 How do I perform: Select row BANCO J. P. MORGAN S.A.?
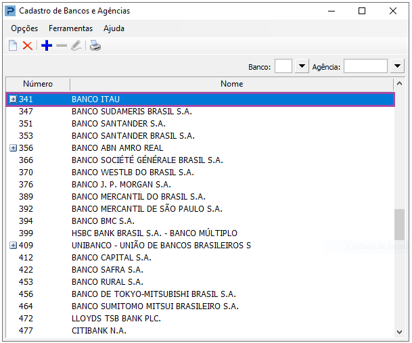pyautogui.click(x=200, y=185)
